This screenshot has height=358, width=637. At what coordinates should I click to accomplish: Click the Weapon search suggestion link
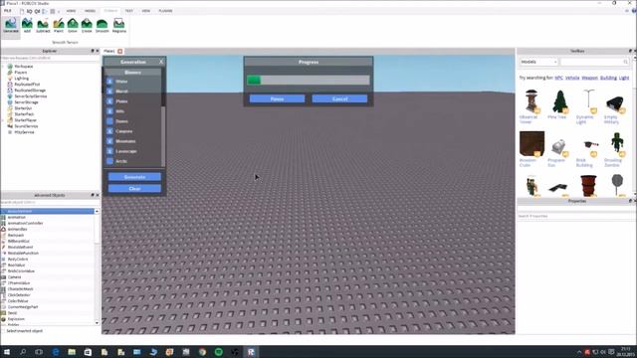[589, 78]
